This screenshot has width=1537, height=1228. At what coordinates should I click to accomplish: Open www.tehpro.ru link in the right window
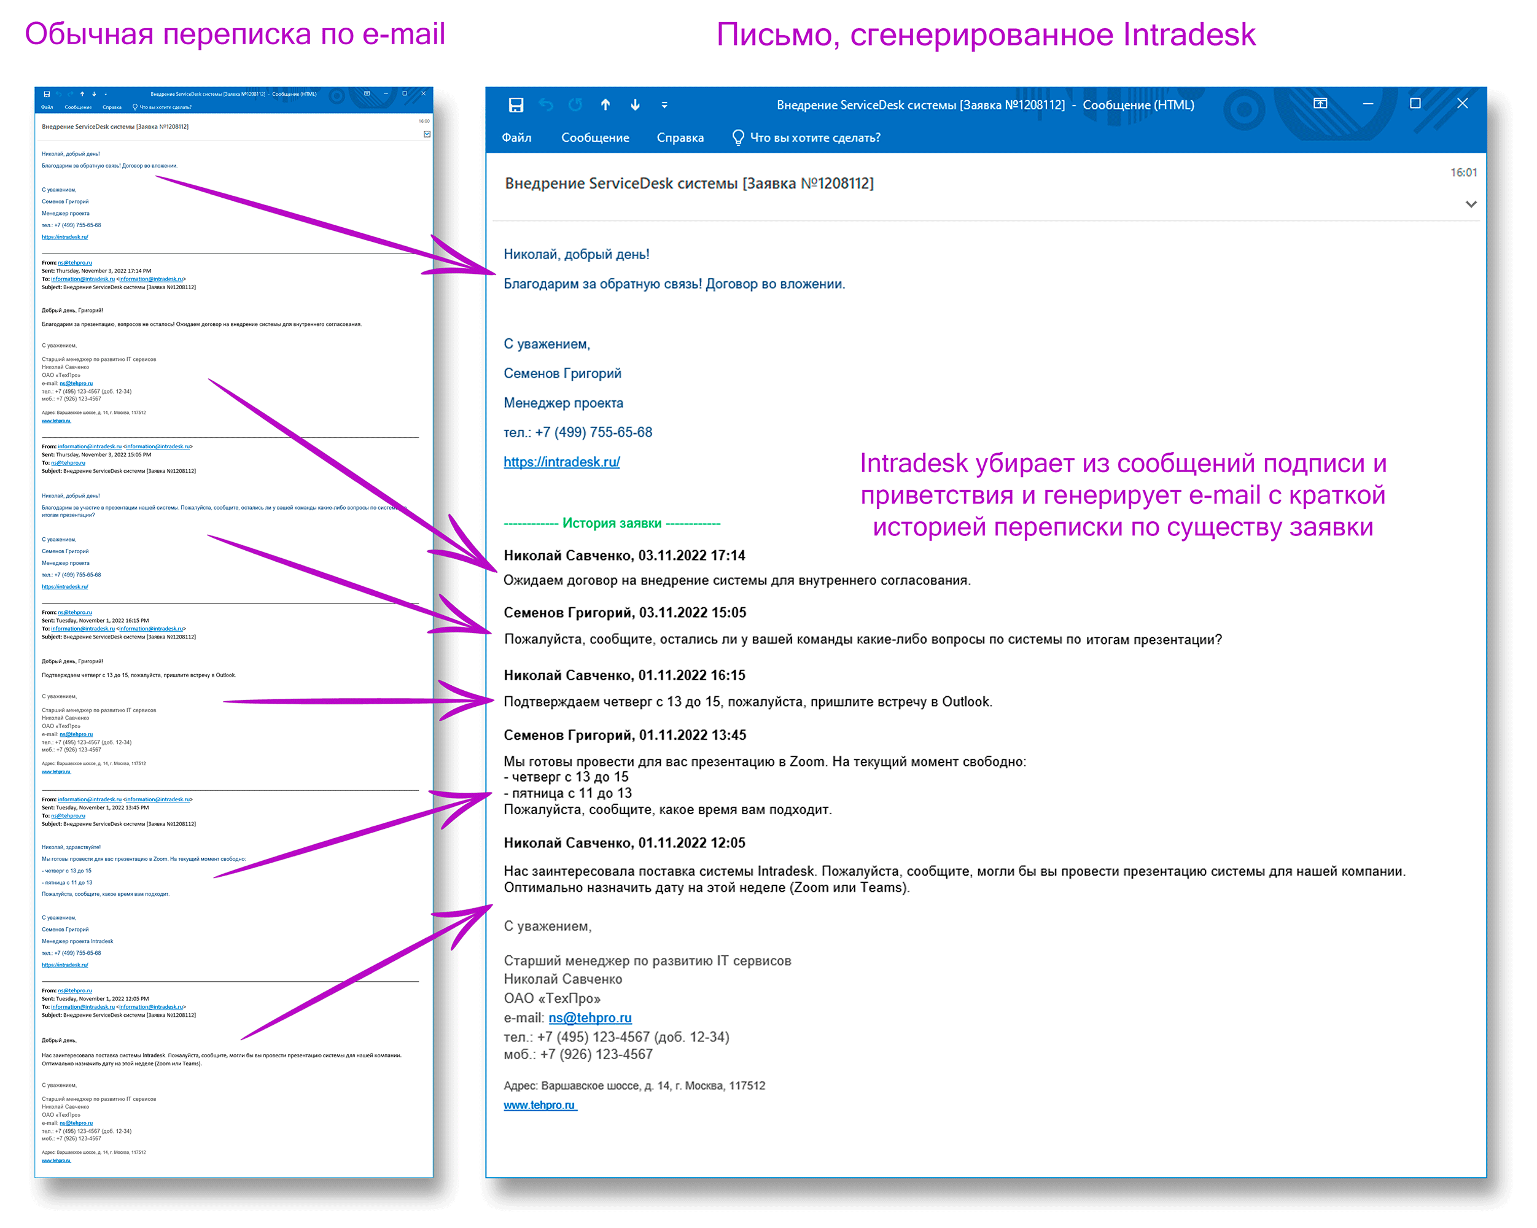click(540, 1105)
